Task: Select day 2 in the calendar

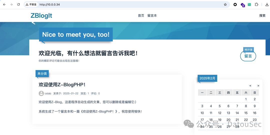Action: pyautogui.click(x=255, y=99)
